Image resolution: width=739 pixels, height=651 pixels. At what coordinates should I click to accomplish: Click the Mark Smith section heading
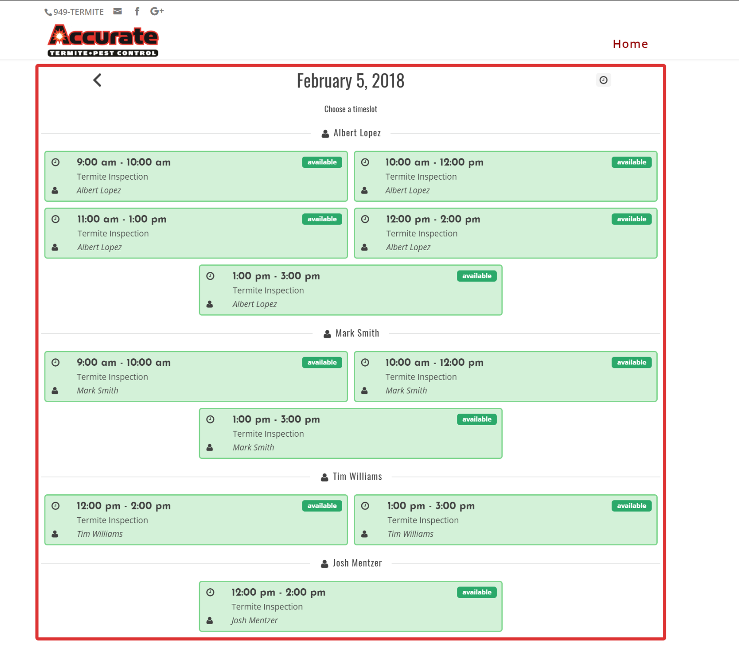(x=357, y=333)
